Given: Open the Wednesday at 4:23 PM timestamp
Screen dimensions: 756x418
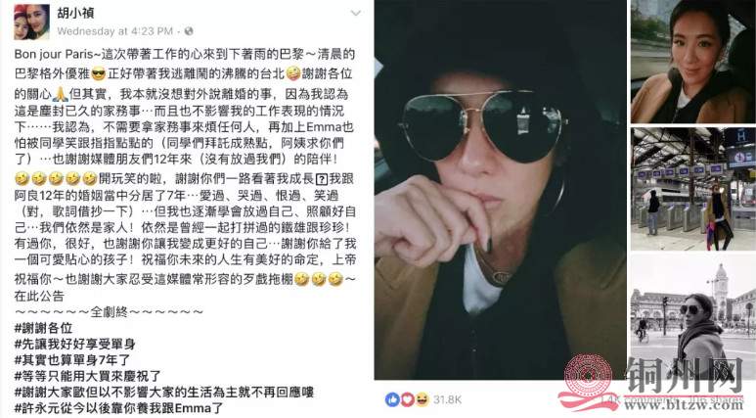Looking at the screenshot, I should (114, 31).
